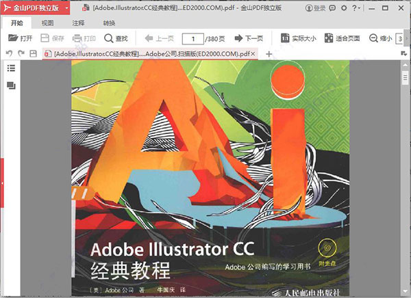Screen dimensions: 411x298
Task: Go to next page with 下一页
Action: pos(249,38)
